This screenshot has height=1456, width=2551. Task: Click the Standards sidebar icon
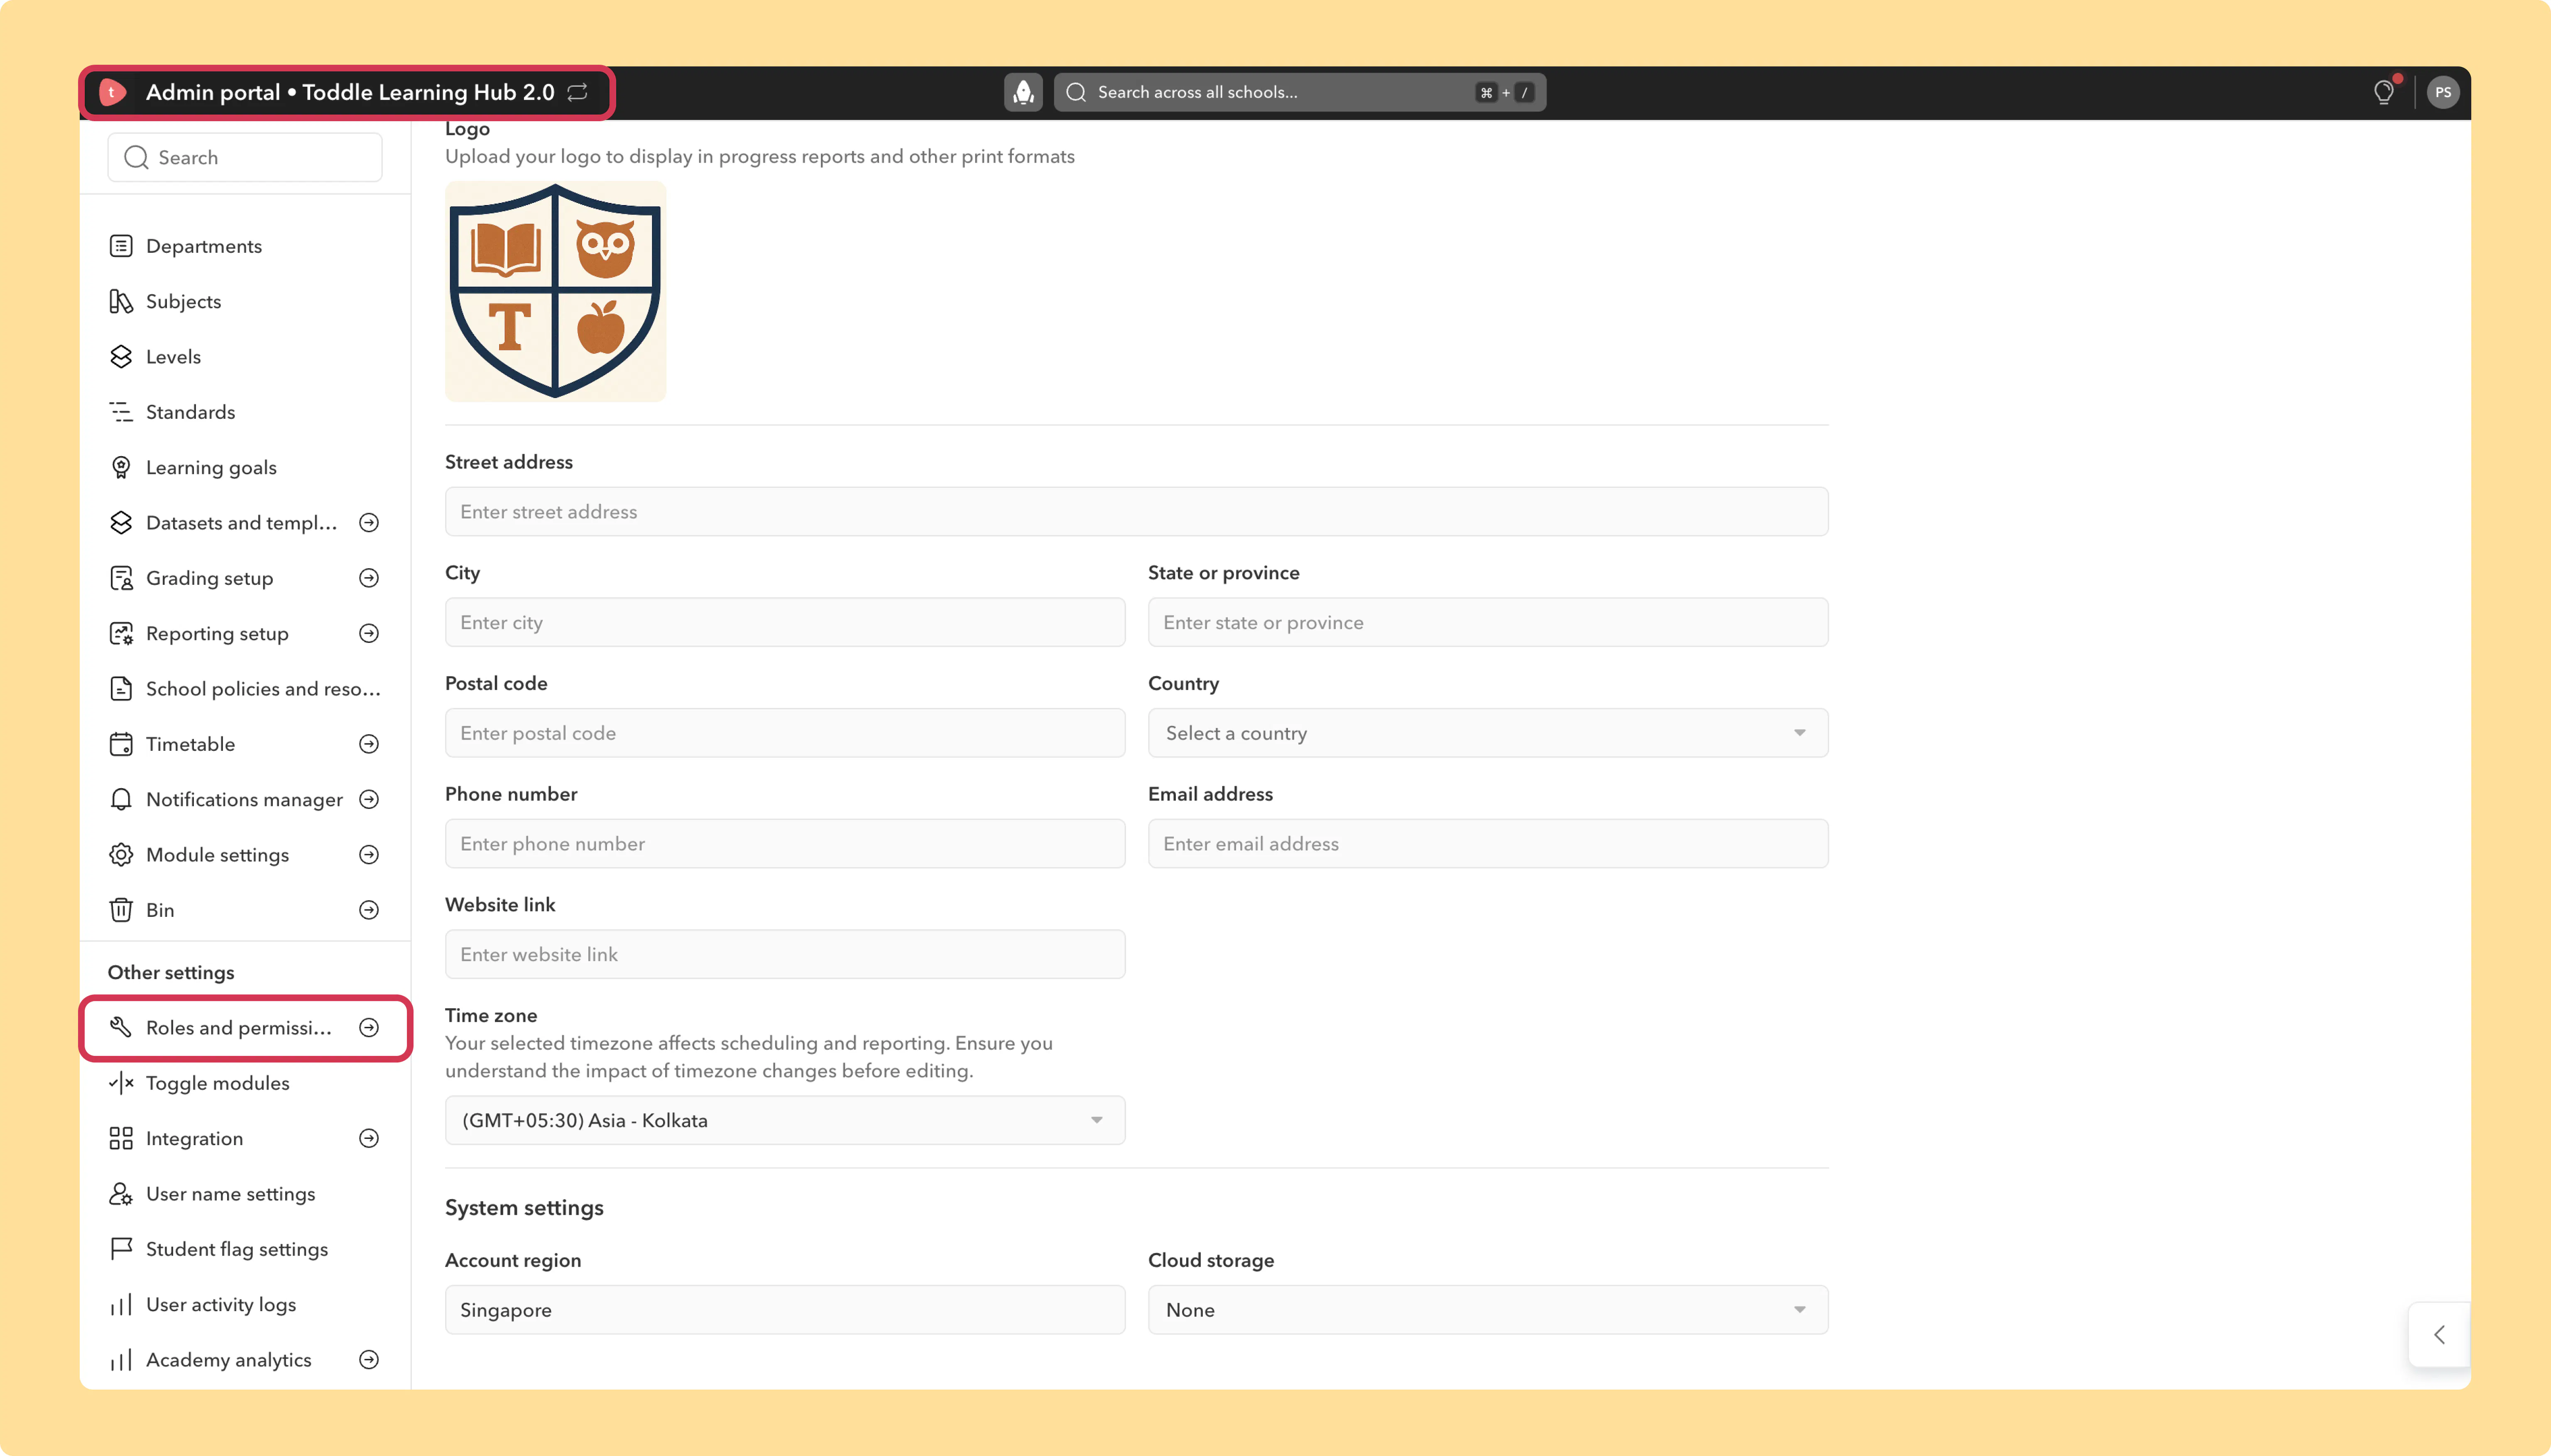tap(121, 412)
